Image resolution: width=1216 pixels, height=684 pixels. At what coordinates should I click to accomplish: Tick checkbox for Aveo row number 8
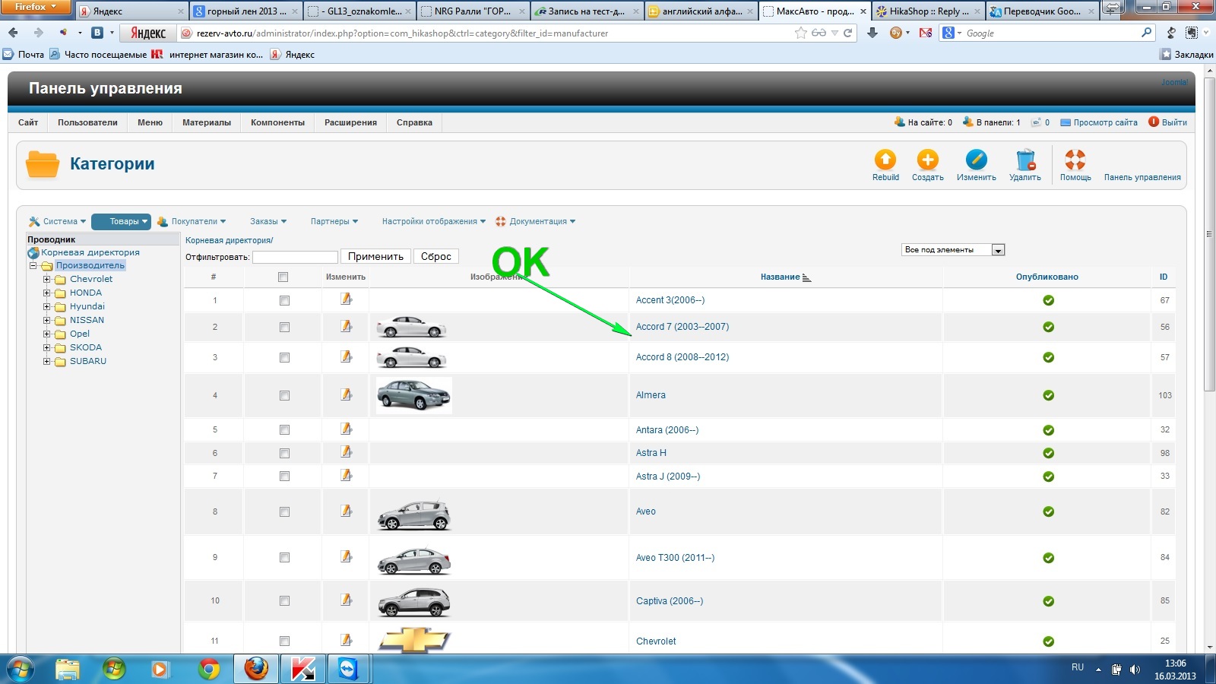pos(284,511)
